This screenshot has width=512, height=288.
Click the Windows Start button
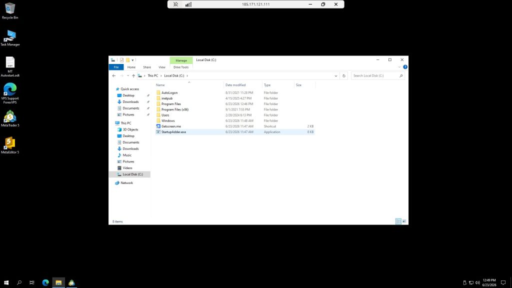pos(6,282)
